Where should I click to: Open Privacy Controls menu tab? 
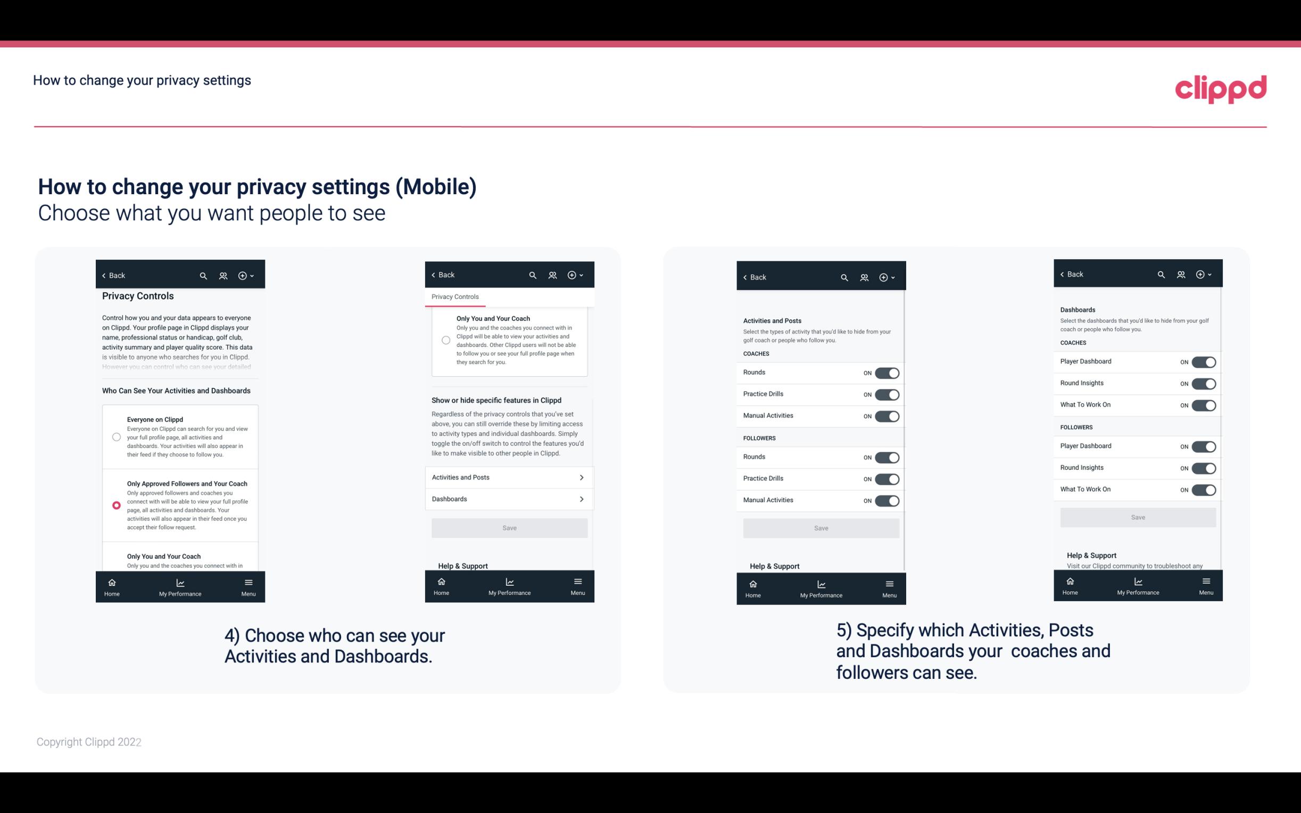[455, 297]
